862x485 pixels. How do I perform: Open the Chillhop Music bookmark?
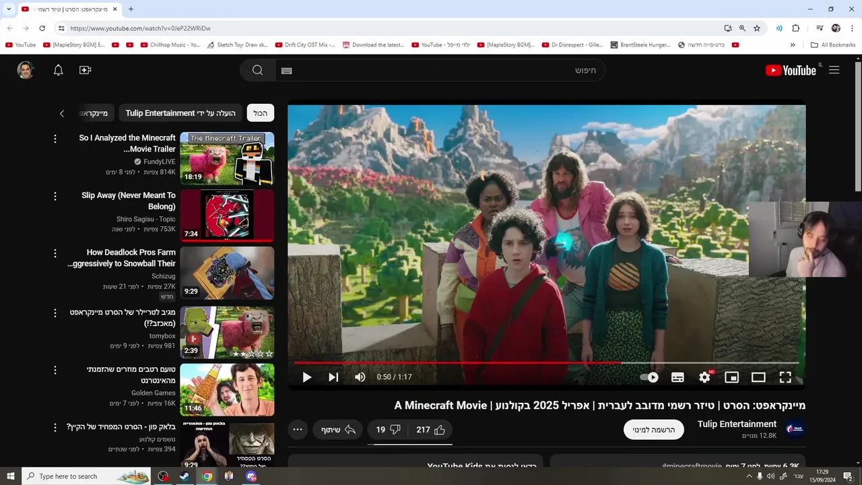tap(170, 45)
